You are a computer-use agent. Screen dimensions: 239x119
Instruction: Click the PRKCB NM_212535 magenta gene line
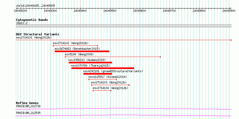tap(124, 115)
